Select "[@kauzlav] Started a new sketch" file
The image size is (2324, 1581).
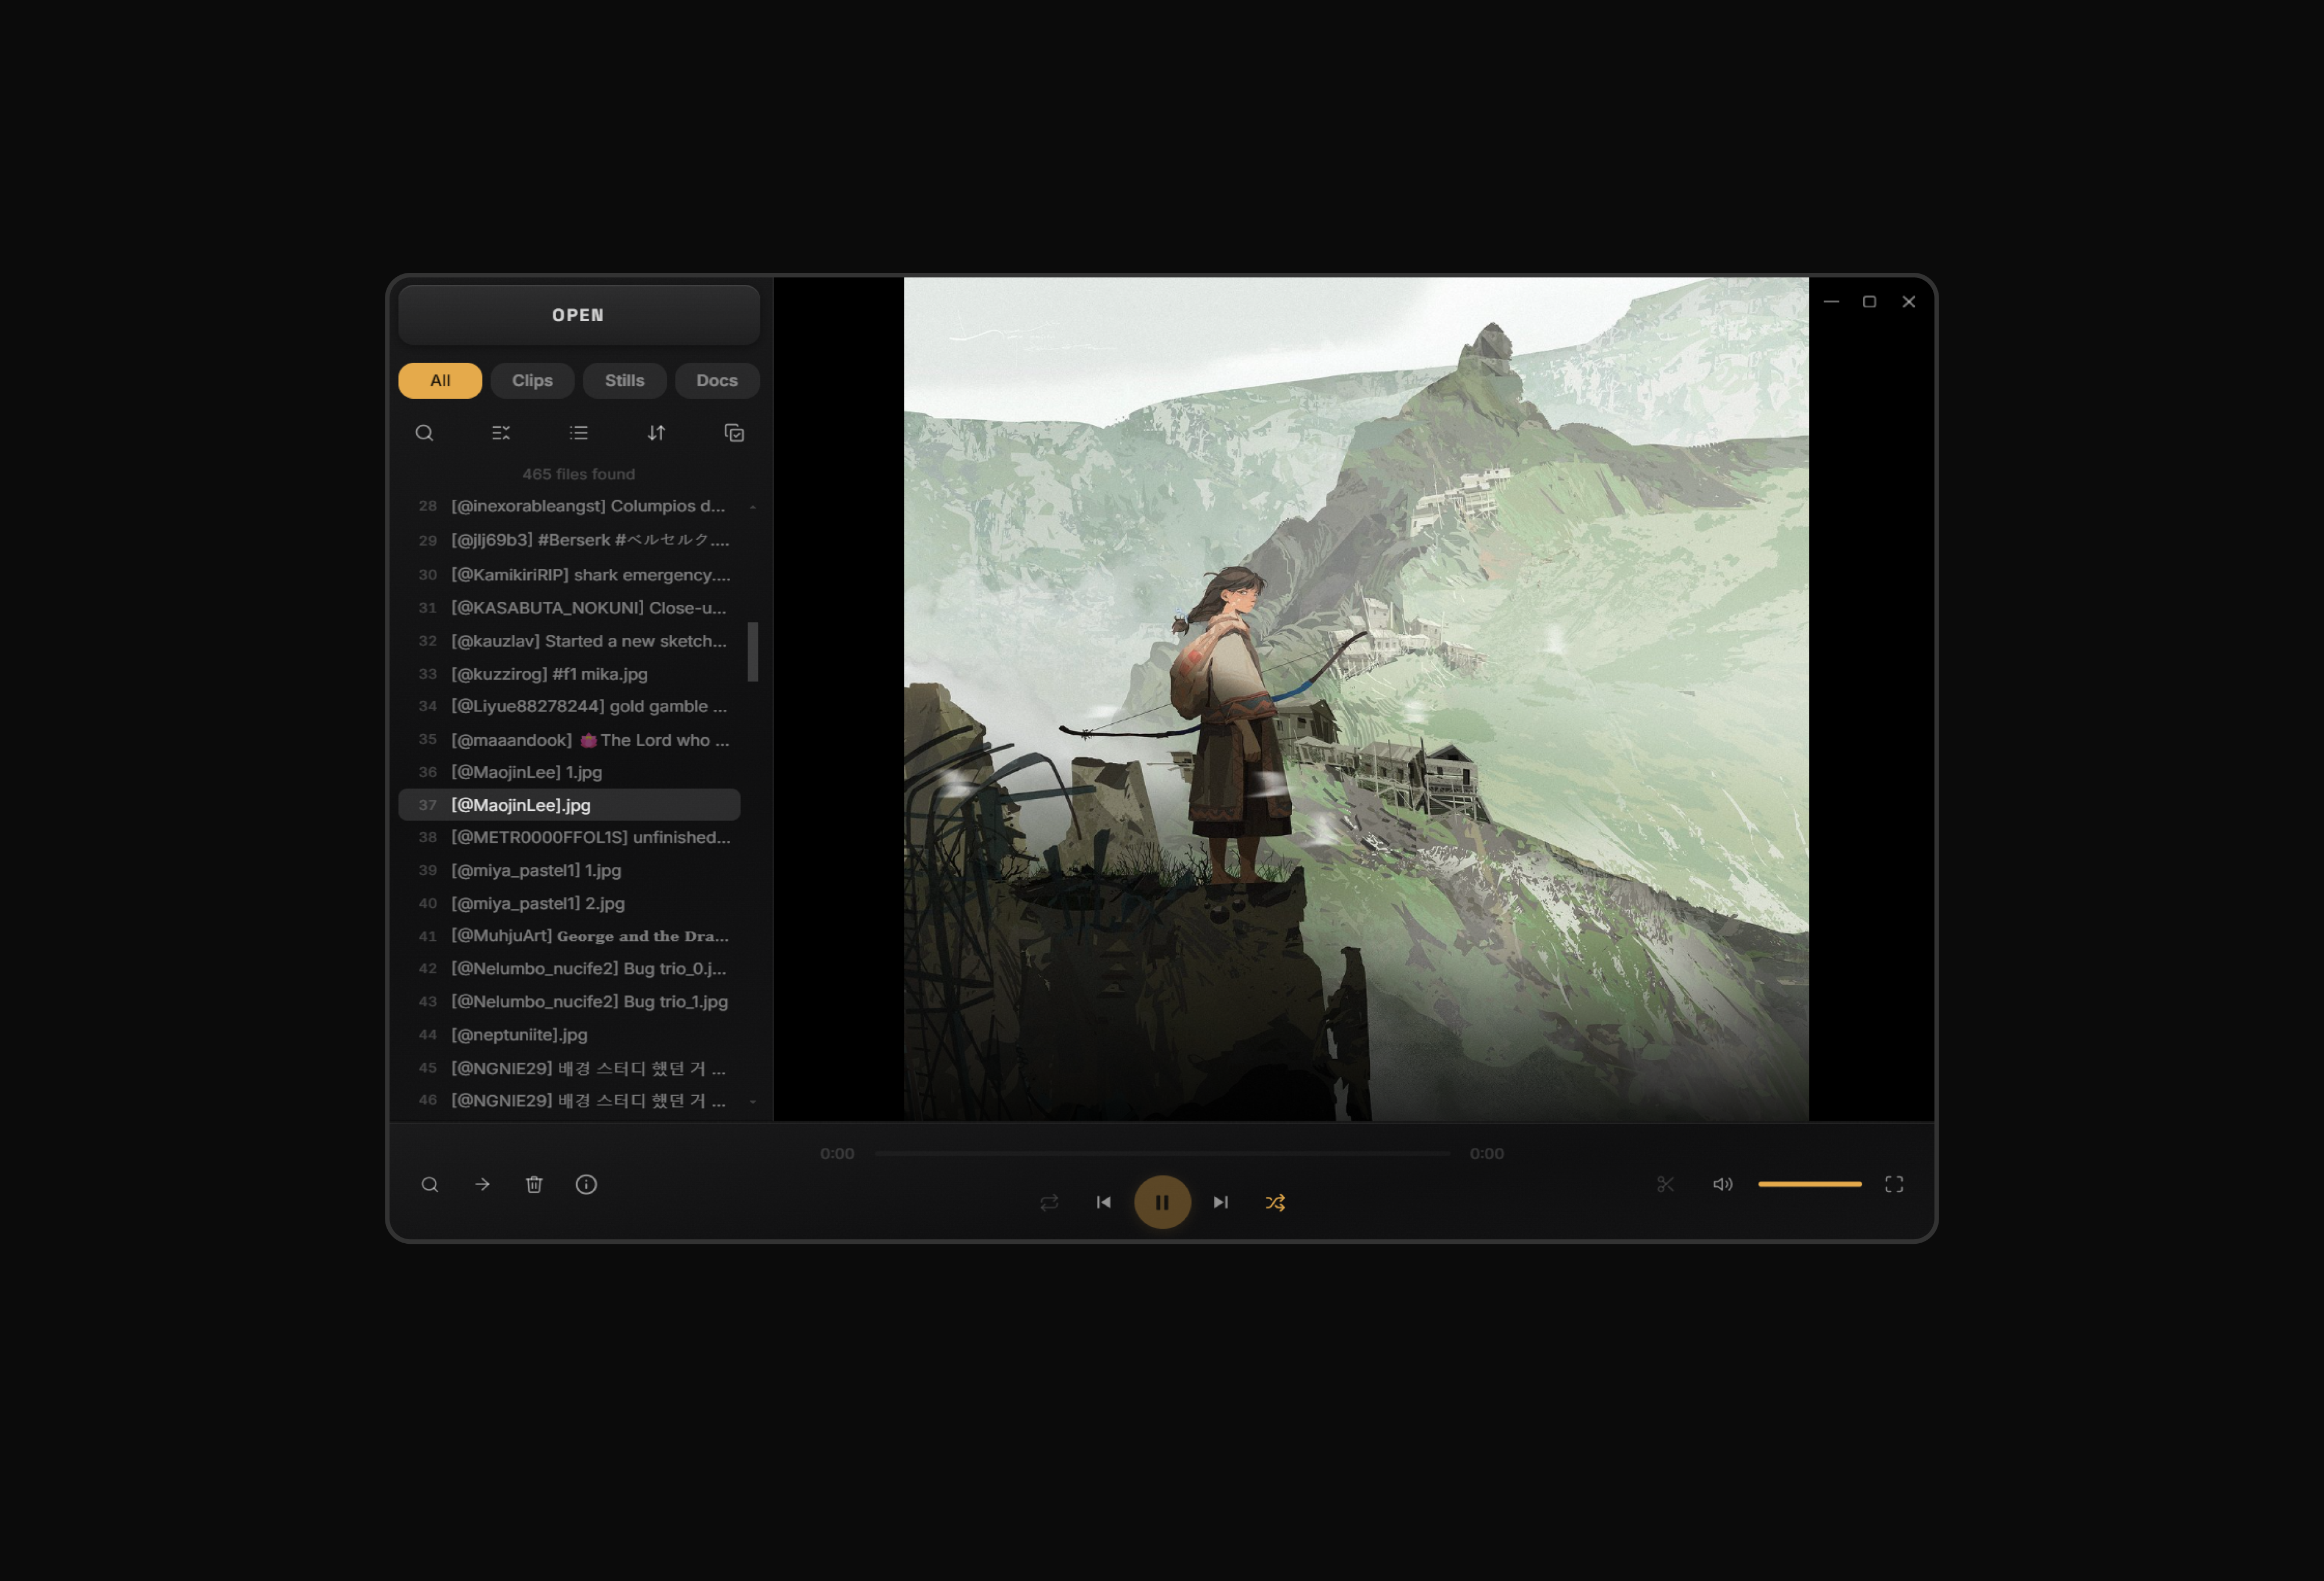point(569,641)
